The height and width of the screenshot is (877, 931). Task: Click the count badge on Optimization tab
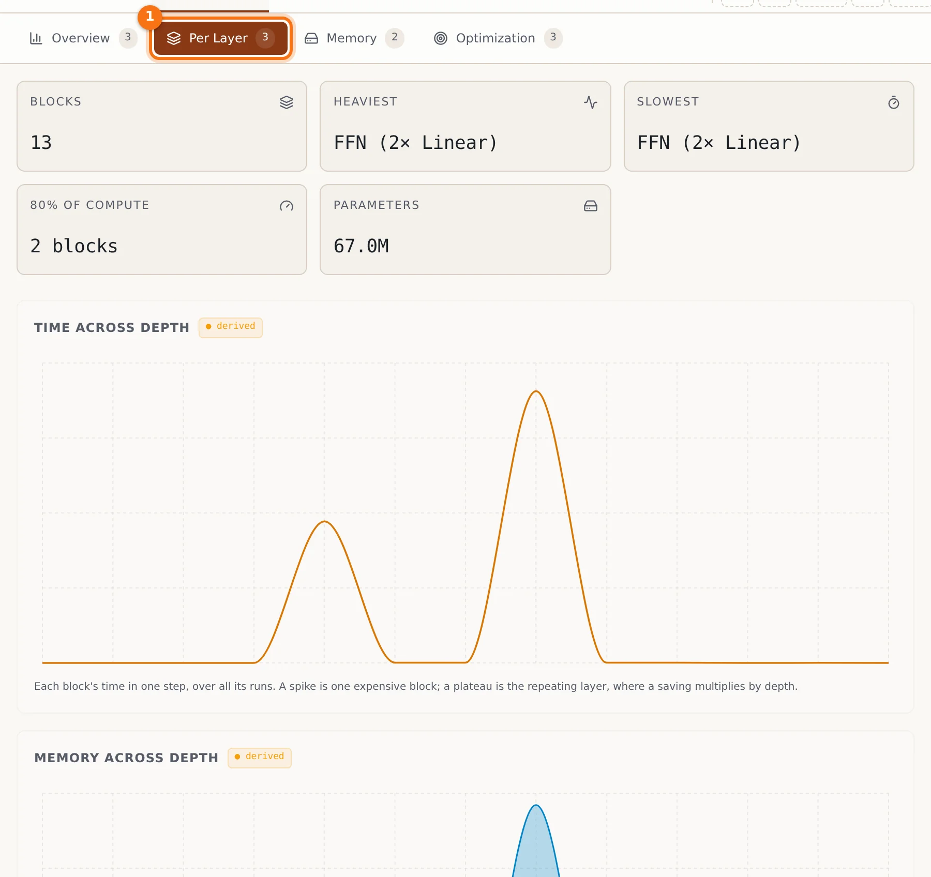click(x=553, y=38)
